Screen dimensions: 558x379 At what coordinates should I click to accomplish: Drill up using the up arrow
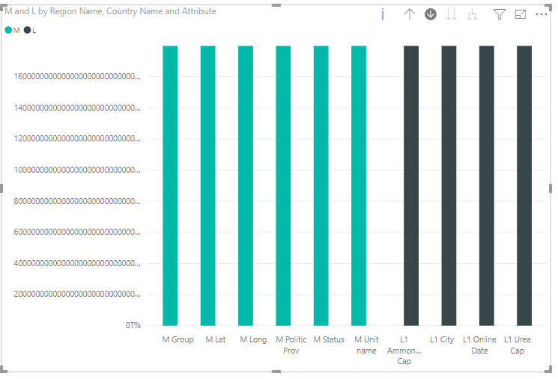[410, 14]
